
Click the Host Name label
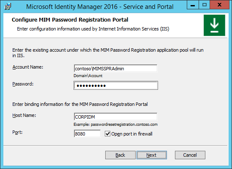24,115
